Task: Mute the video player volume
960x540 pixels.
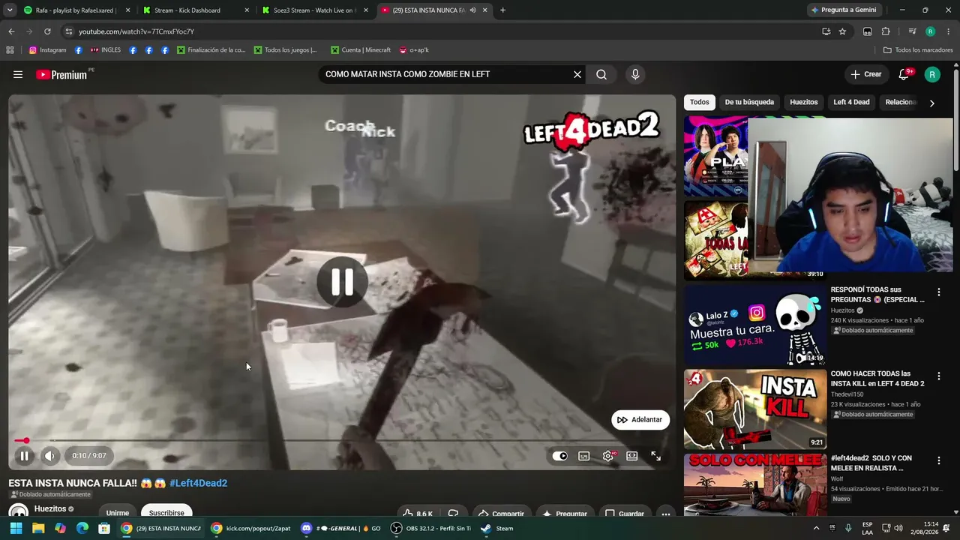Action: click(x=49, y=456)
